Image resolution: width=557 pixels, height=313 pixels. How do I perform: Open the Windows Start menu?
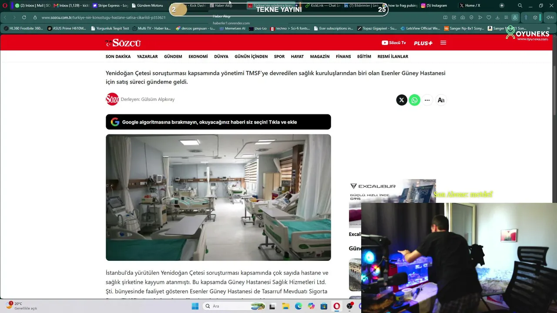pyautogui.click(x=195, y=306)
